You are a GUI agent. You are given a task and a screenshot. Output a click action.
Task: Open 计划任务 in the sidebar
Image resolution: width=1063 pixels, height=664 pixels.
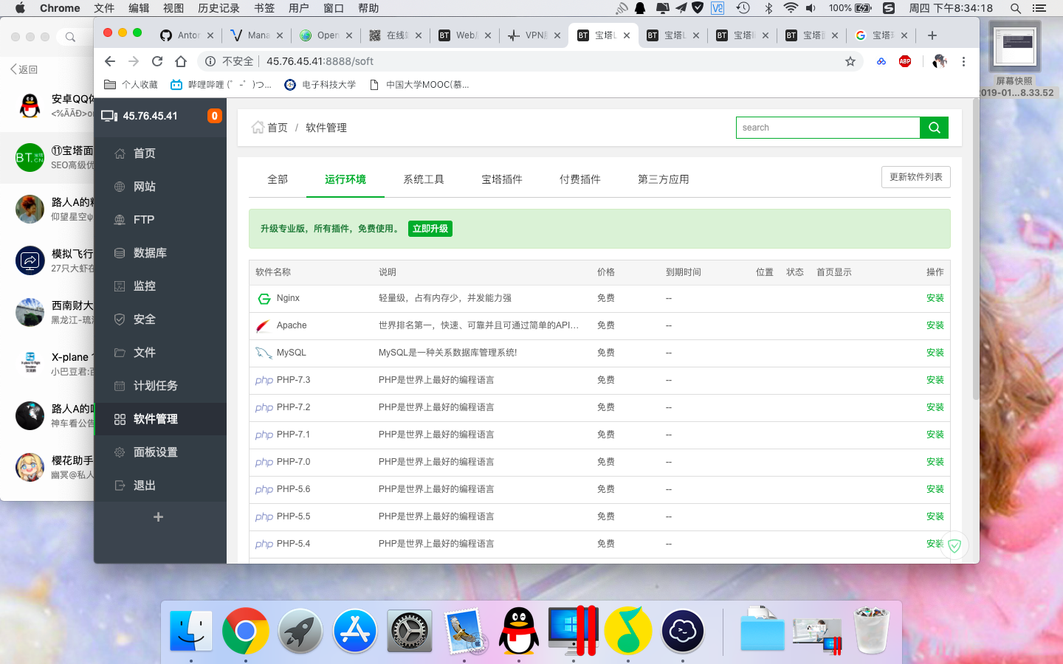(160, 386)
